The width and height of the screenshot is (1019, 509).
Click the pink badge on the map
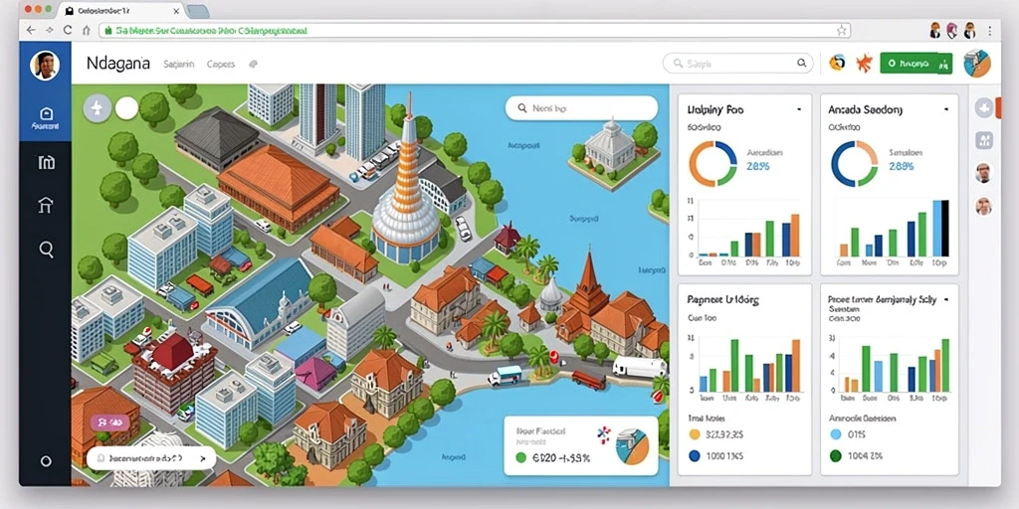point(109,423)
